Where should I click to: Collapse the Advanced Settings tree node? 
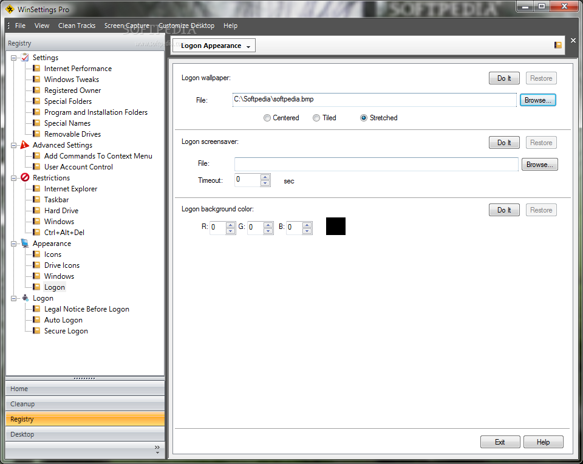pyautogui.click(x=14, y=145)
